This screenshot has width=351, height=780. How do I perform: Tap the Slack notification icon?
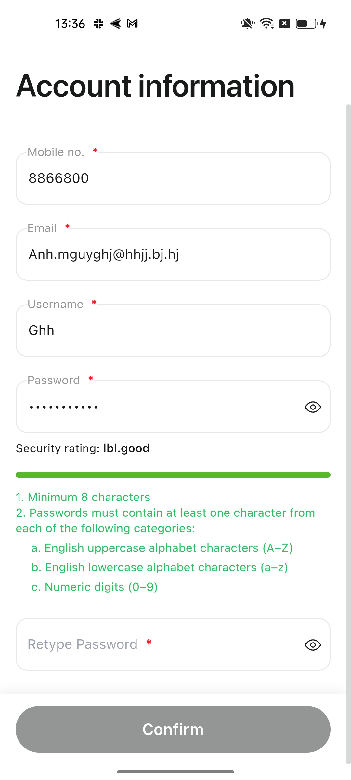pos(98,24)
